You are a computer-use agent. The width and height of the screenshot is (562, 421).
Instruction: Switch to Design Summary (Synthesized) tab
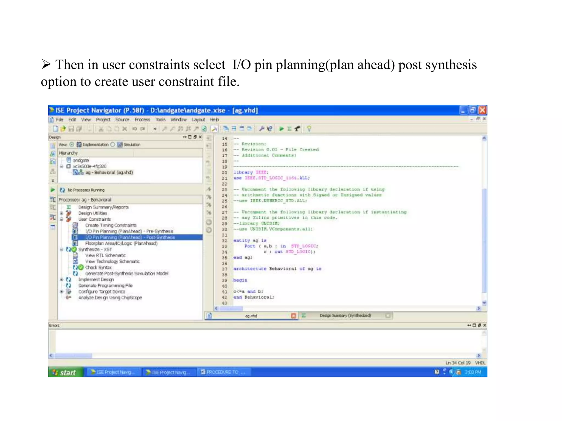click(345, 315)
